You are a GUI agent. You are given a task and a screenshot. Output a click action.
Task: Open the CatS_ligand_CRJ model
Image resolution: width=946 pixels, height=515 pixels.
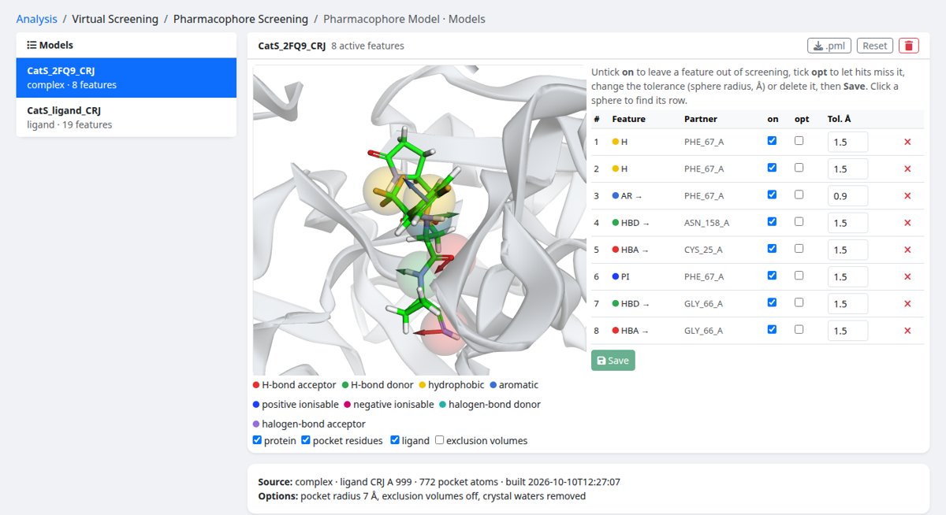pos(126,117)
